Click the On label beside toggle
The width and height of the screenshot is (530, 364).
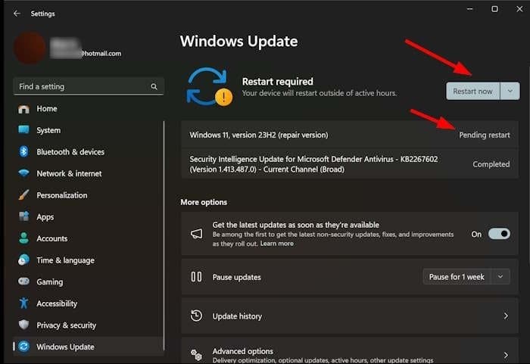[x=476, y=235]
